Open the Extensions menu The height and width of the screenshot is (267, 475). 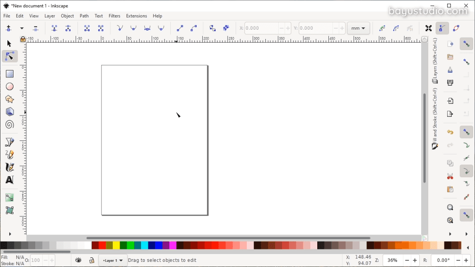pos(136,16)
